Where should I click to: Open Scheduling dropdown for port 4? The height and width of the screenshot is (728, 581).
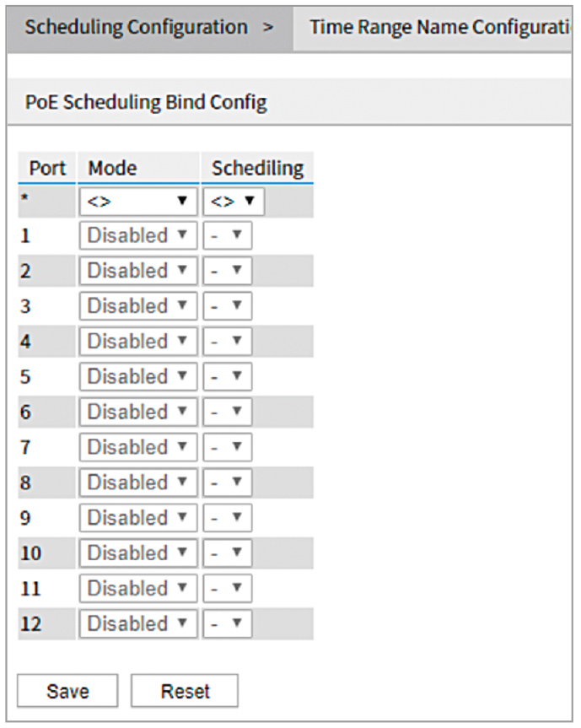coord(227,342)
